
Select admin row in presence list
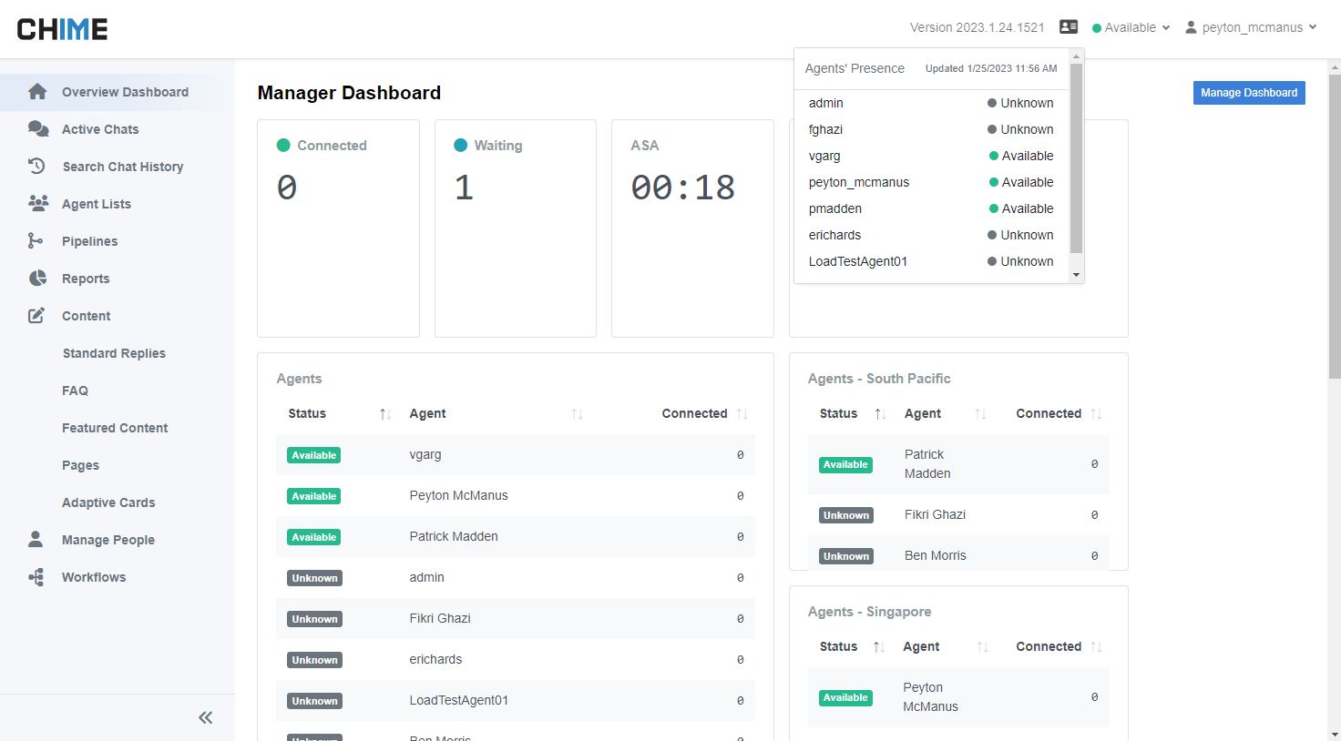pyautogui.click(x=931, y=103)
